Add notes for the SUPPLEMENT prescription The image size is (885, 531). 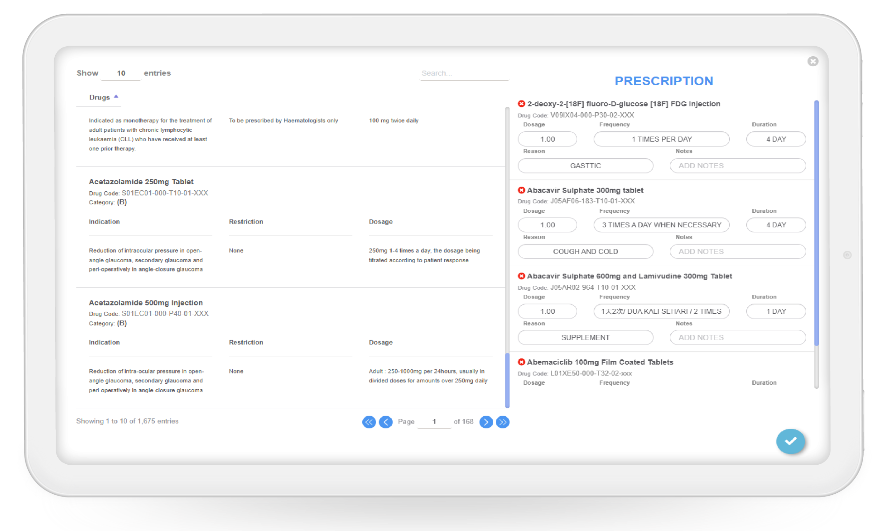click(x=737, y=338)
